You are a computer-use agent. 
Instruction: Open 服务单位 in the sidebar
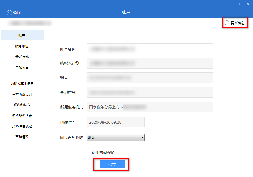click(22, 46)
